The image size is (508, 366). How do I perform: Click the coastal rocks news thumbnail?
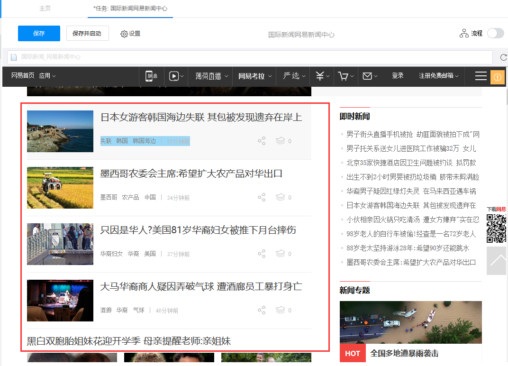(60, 131)
